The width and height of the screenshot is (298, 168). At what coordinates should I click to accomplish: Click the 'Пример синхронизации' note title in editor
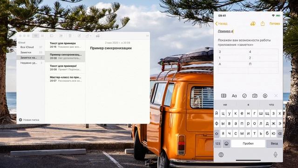tap(111, 48)
